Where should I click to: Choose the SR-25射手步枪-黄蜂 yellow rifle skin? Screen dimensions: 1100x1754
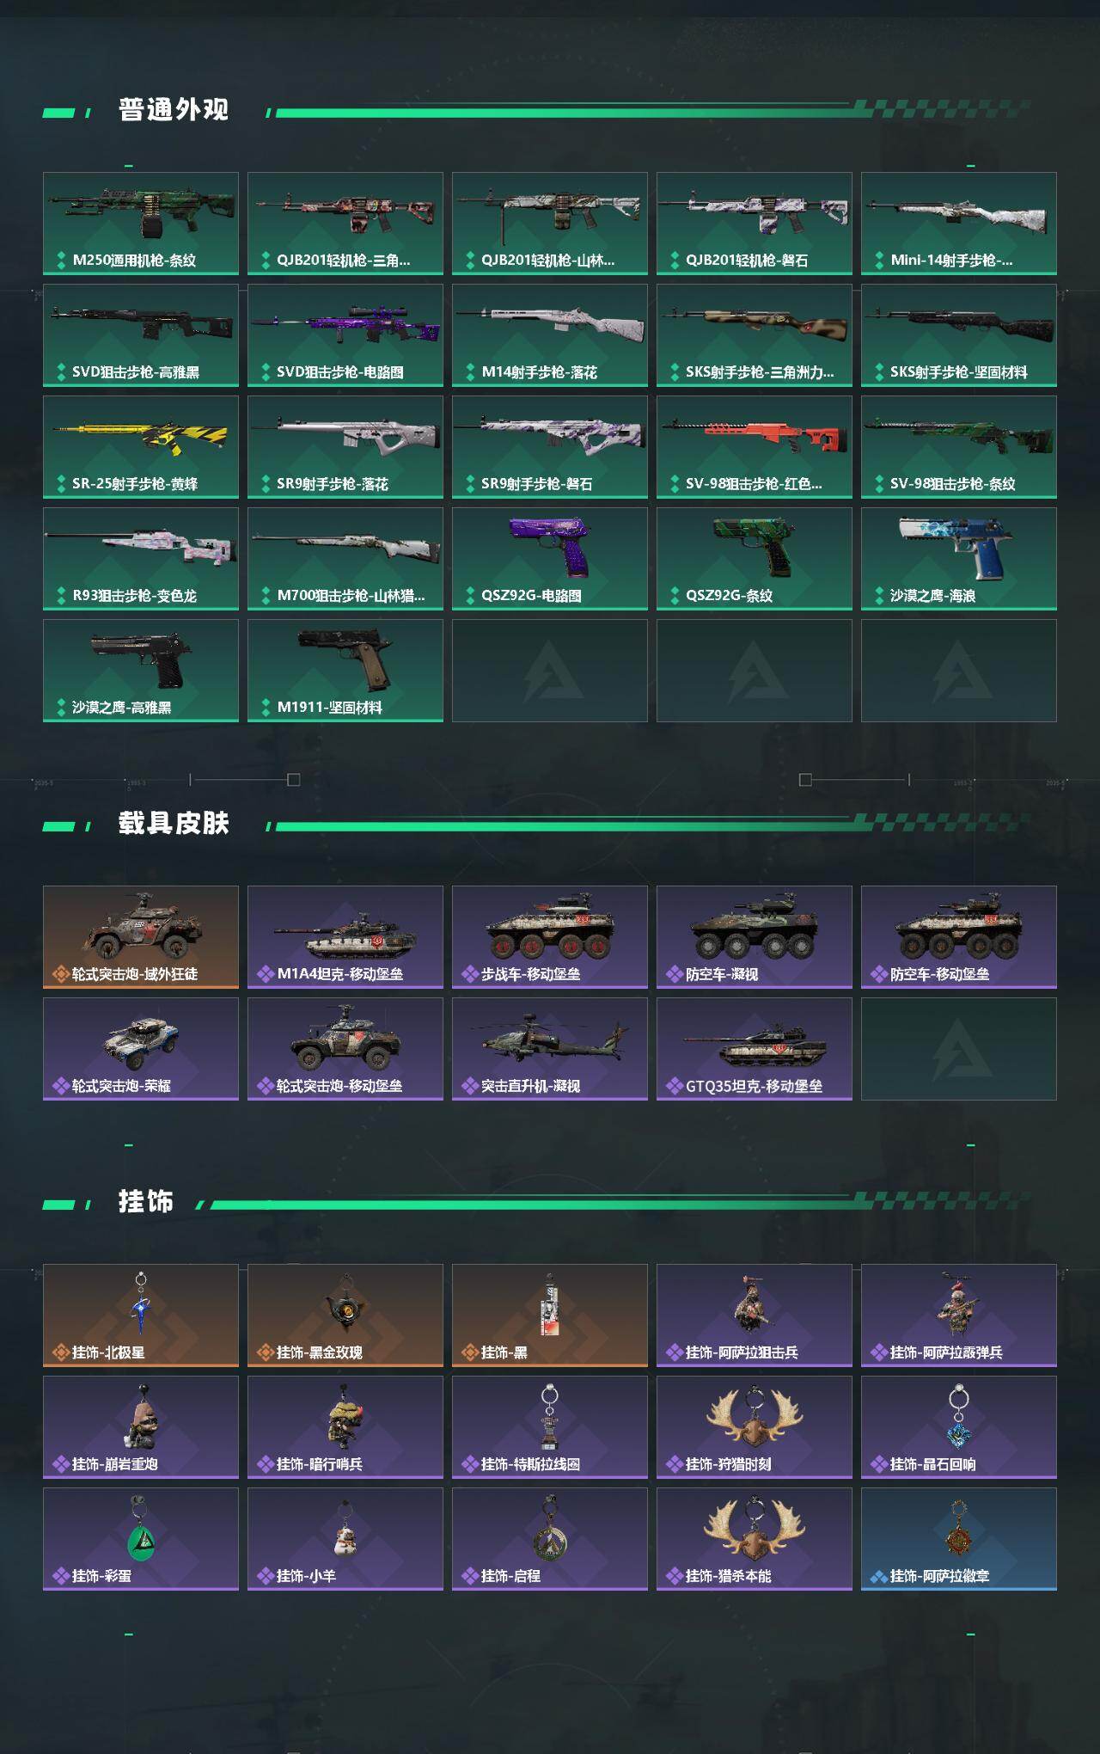[141, 447]
